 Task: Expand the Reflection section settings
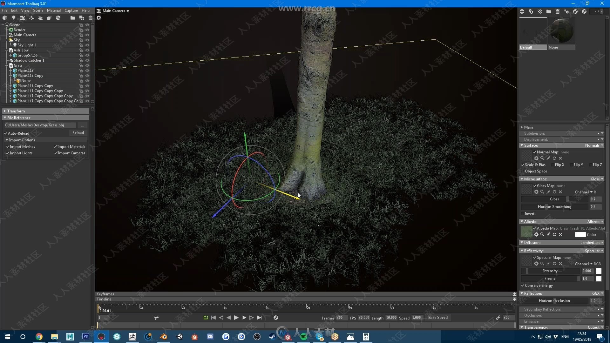(x=523, y=293)
